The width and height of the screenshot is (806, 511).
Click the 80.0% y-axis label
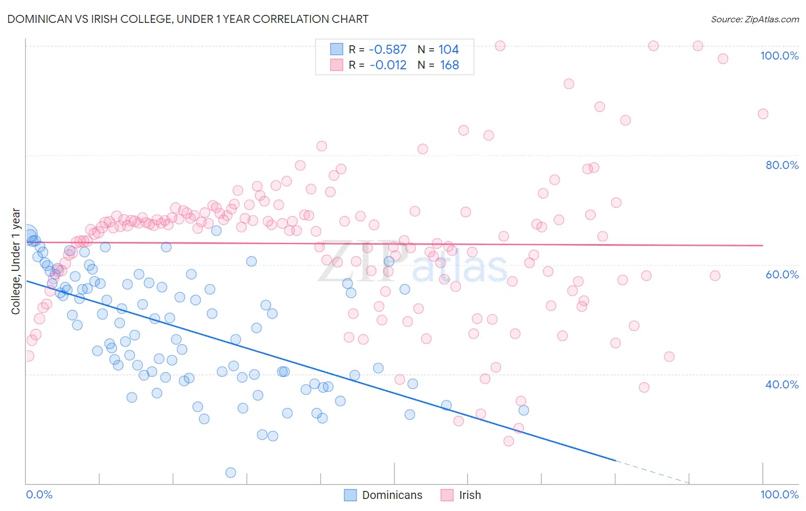click(782, 165)
